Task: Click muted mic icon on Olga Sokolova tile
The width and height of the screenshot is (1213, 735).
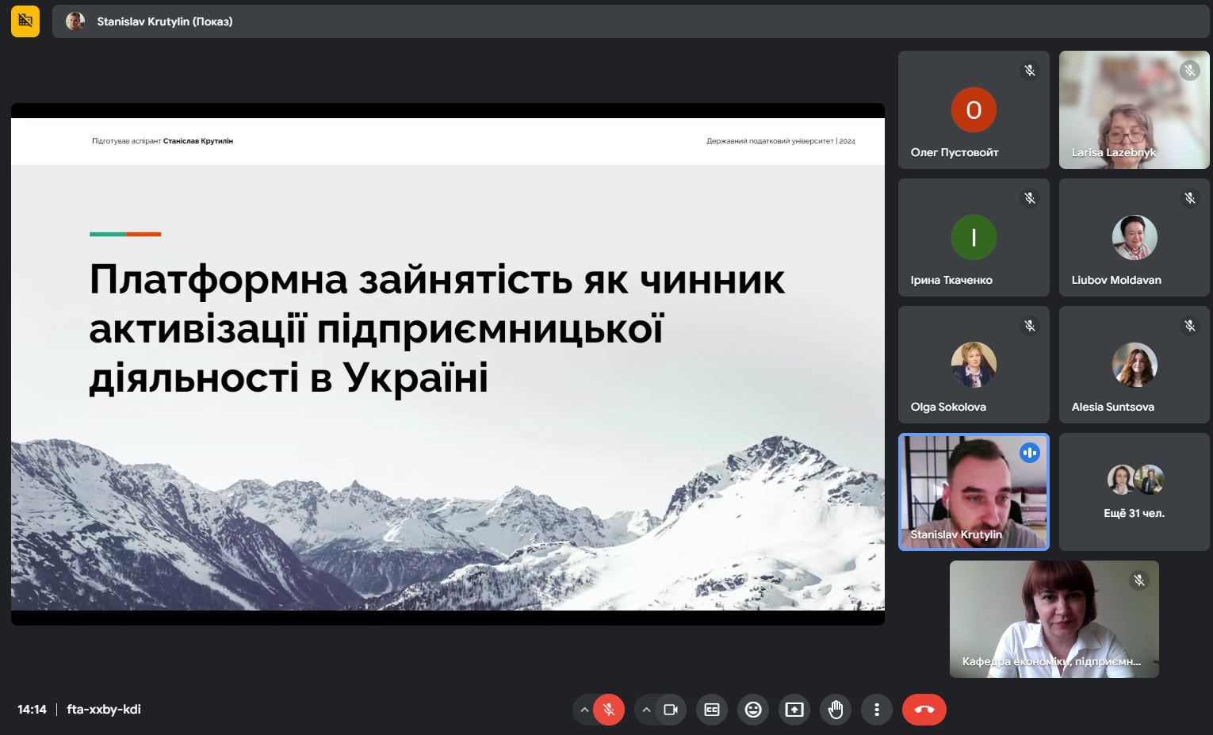Action: pos(1030,325)
